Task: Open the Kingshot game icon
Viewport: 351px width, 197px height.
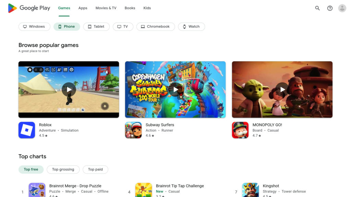Action: click(x=250, y=190)
